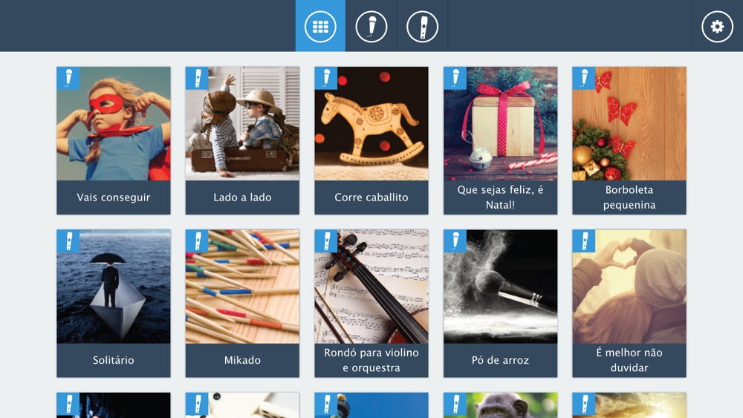Select the Mikado sticks thumbnail
This screenshot has width=743, height=418.
243,287
